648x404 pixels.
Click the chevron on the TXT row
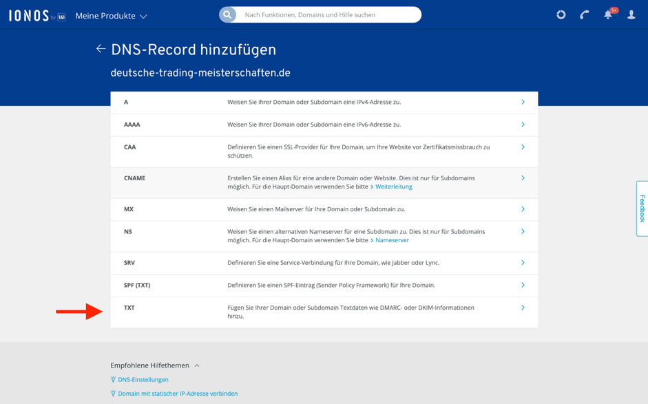coord(523,308)
